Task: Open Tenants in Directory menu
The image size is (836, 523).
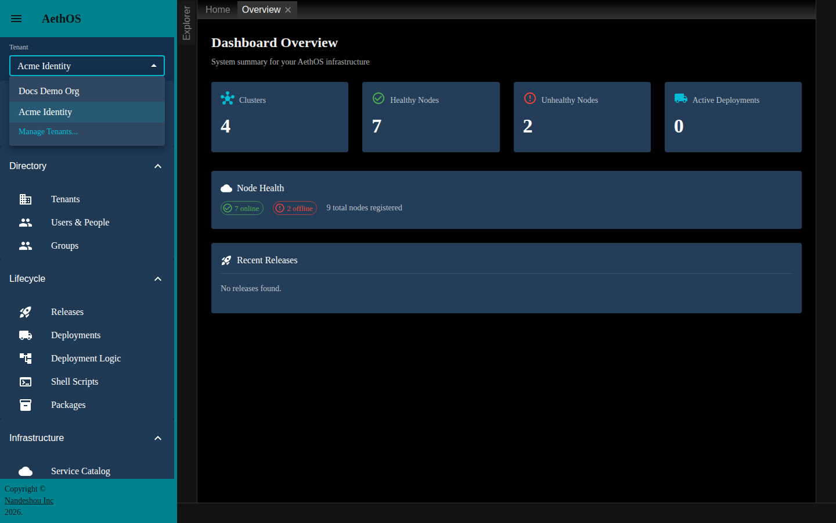Action: tap(87, 199)
